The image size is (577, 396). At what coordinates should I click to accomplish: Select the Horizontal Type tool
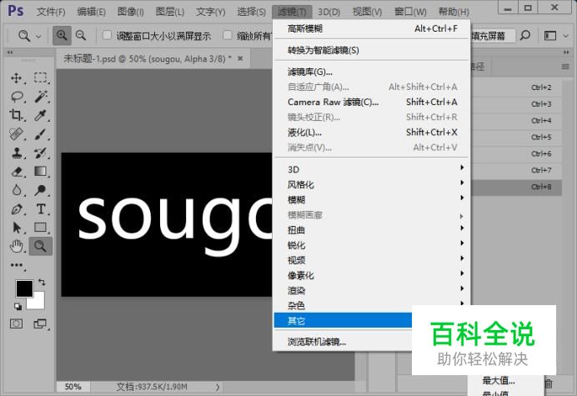[41, 209]
